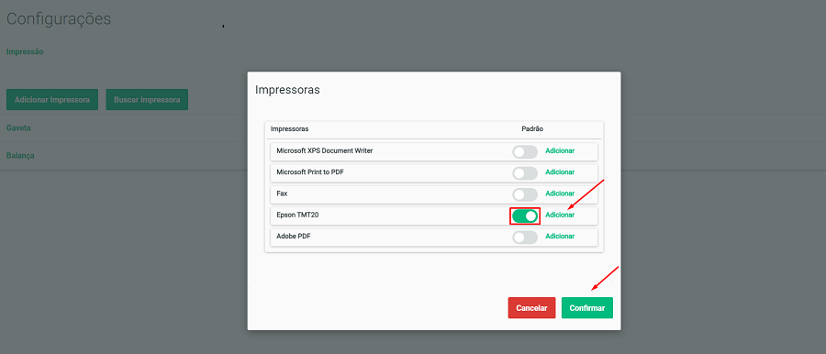826x354 pixels.
Task: Confirm the printer selection
Action: pos(586,307)
